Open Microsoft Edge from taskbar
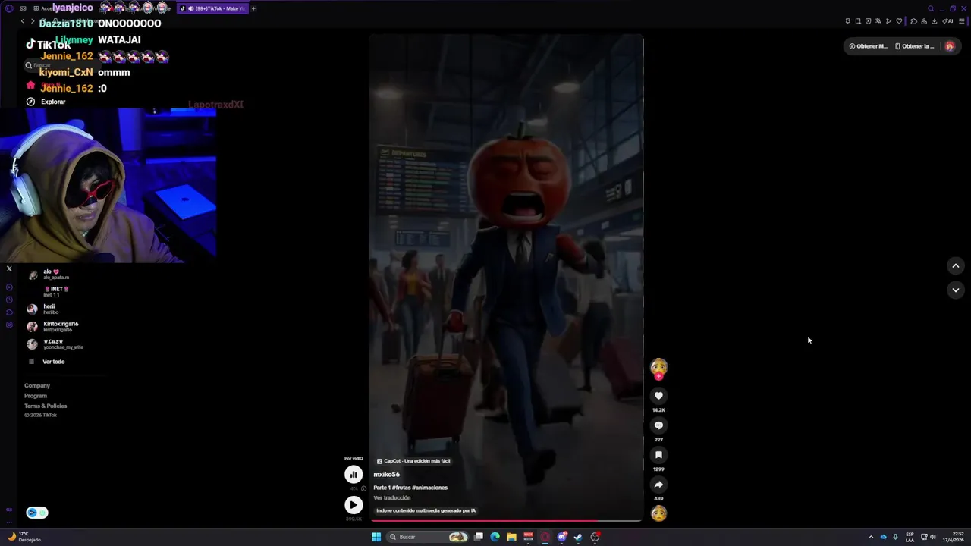Image resolution: width=971 pixels, height=546 pixels. pyautogui.click(x=495, y=537)
